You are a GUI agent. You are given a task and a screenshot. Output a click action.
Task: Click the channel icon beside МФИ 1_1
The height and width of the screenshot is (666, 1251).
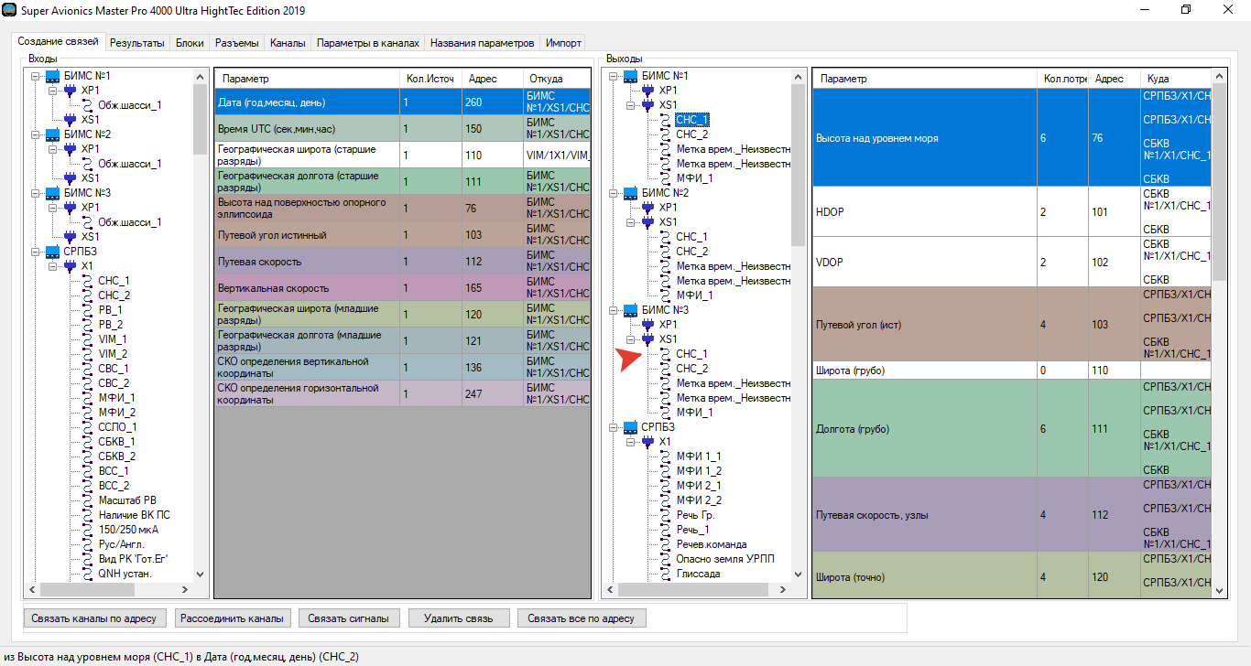click(x=666, y=457)
